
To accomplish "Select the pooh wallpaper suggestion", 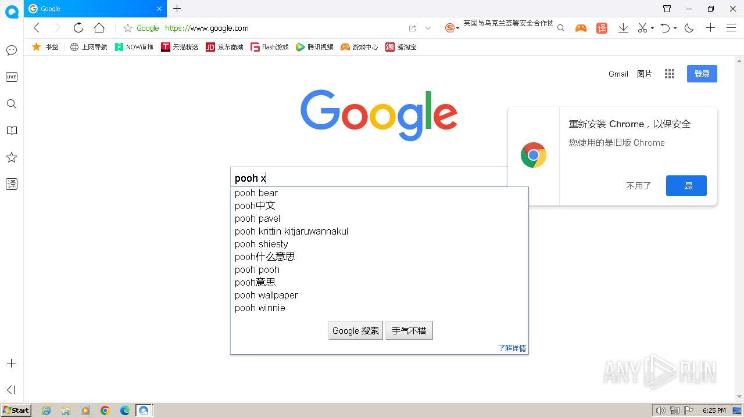I will [x=379, y=295].
